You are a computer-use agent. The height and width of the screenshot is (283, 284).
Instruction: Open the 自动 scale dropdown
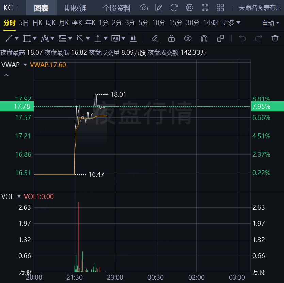[270, 23]
